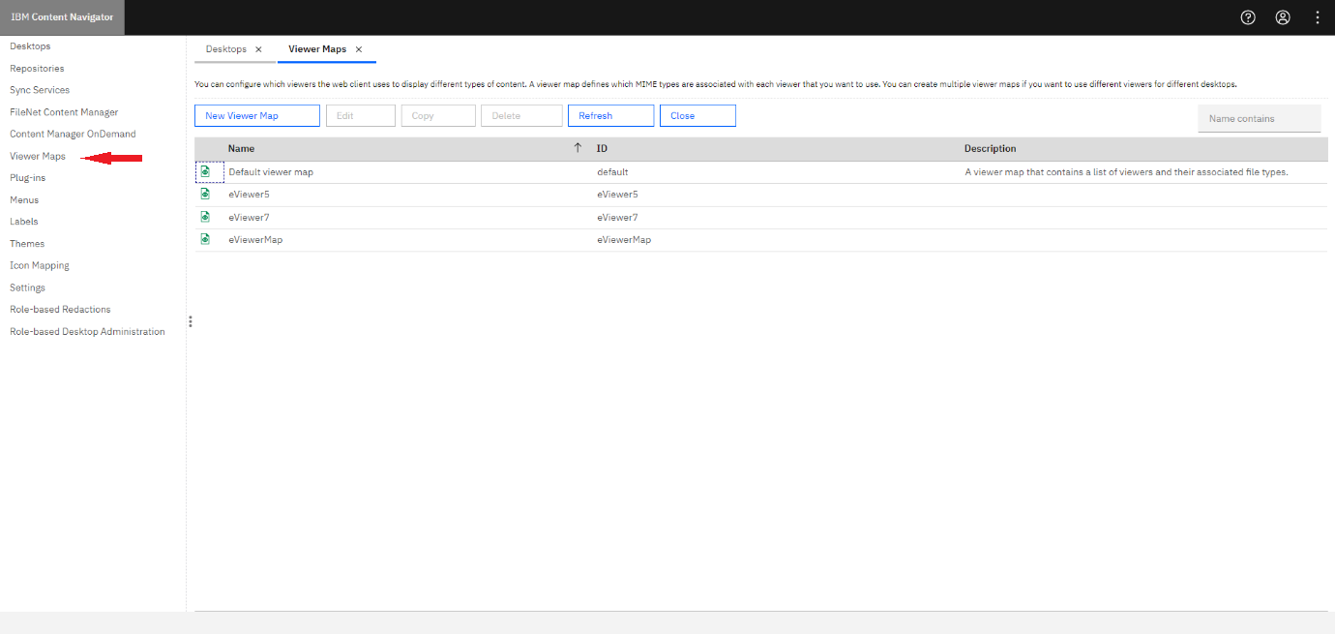Click the viewer map icon next to eViewer5
The height and width of the screenshot is (634, 1335).
[x=205, y=194]
